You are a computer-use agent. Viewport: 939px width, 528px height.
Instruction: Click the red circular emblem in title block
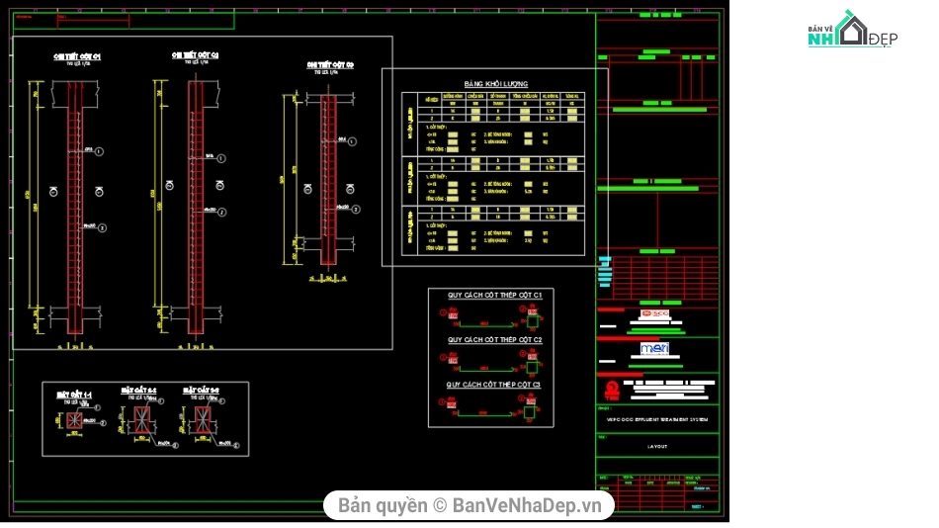611,389
